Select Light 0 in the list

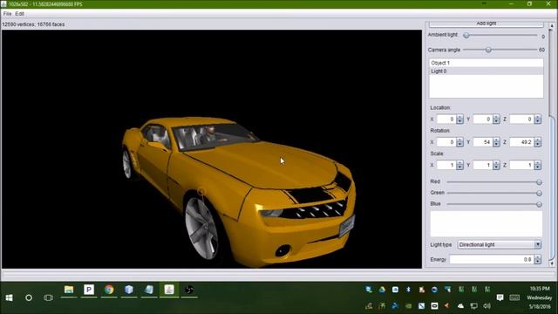(487, 72)
